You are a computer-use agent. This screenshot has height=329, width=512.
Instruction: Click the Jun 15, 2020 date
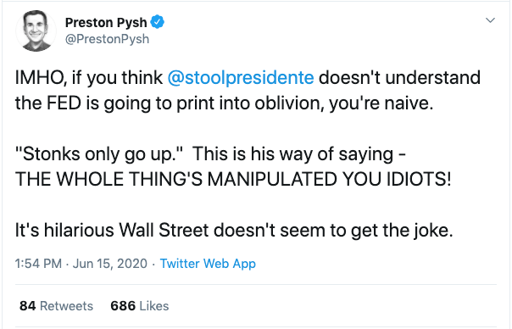[x=110, y=264]
